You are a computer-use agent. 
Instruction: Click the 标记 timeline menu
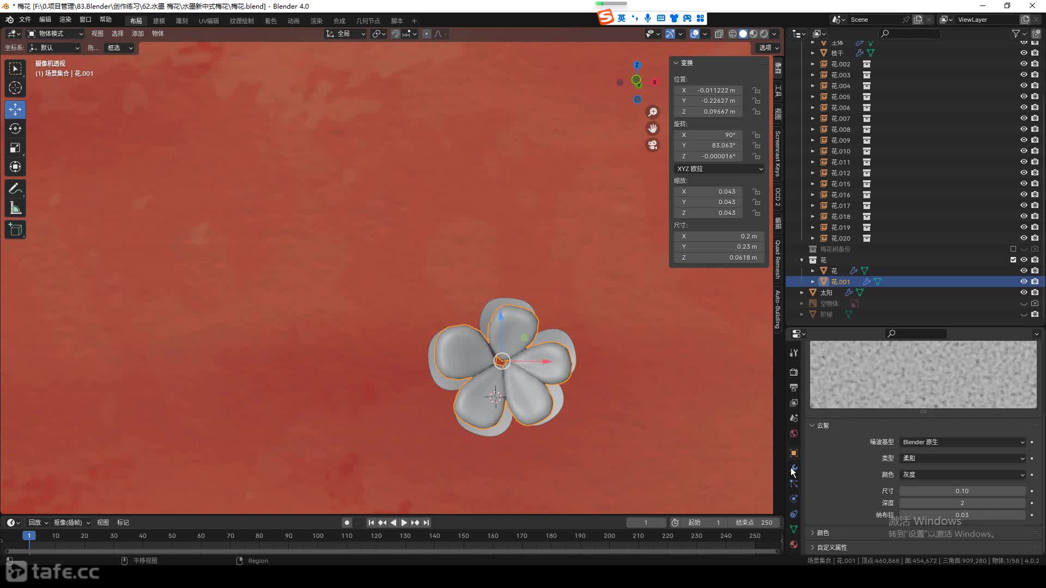123,523
